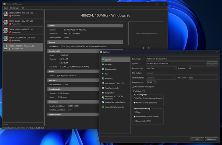Screen dimensions: 222x145
Task: Click the Hauptspeicher 16 MB input field
Action: pyautogui.click(x=150, y=82)
